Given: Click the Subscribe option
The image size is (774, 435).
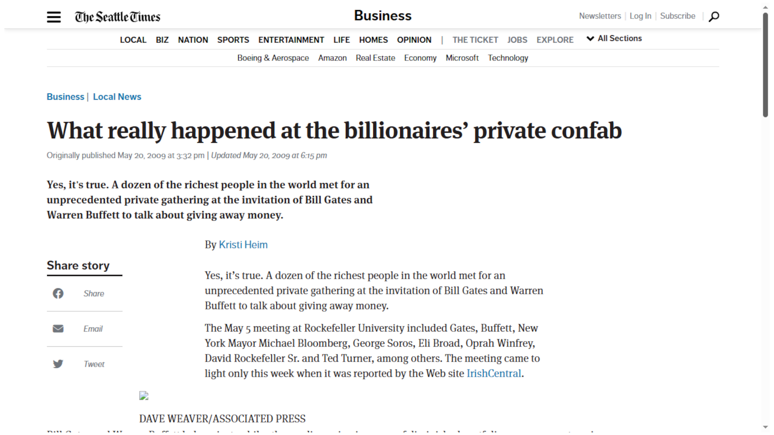Looking at the screenshot, I should tap(677, 16).
